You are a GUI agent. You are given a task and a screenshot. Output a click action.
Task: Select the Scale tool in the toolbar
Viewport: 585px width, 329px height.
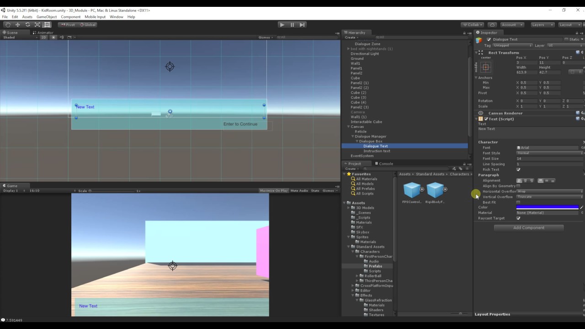pyautogui.click(x=38, y=25)
